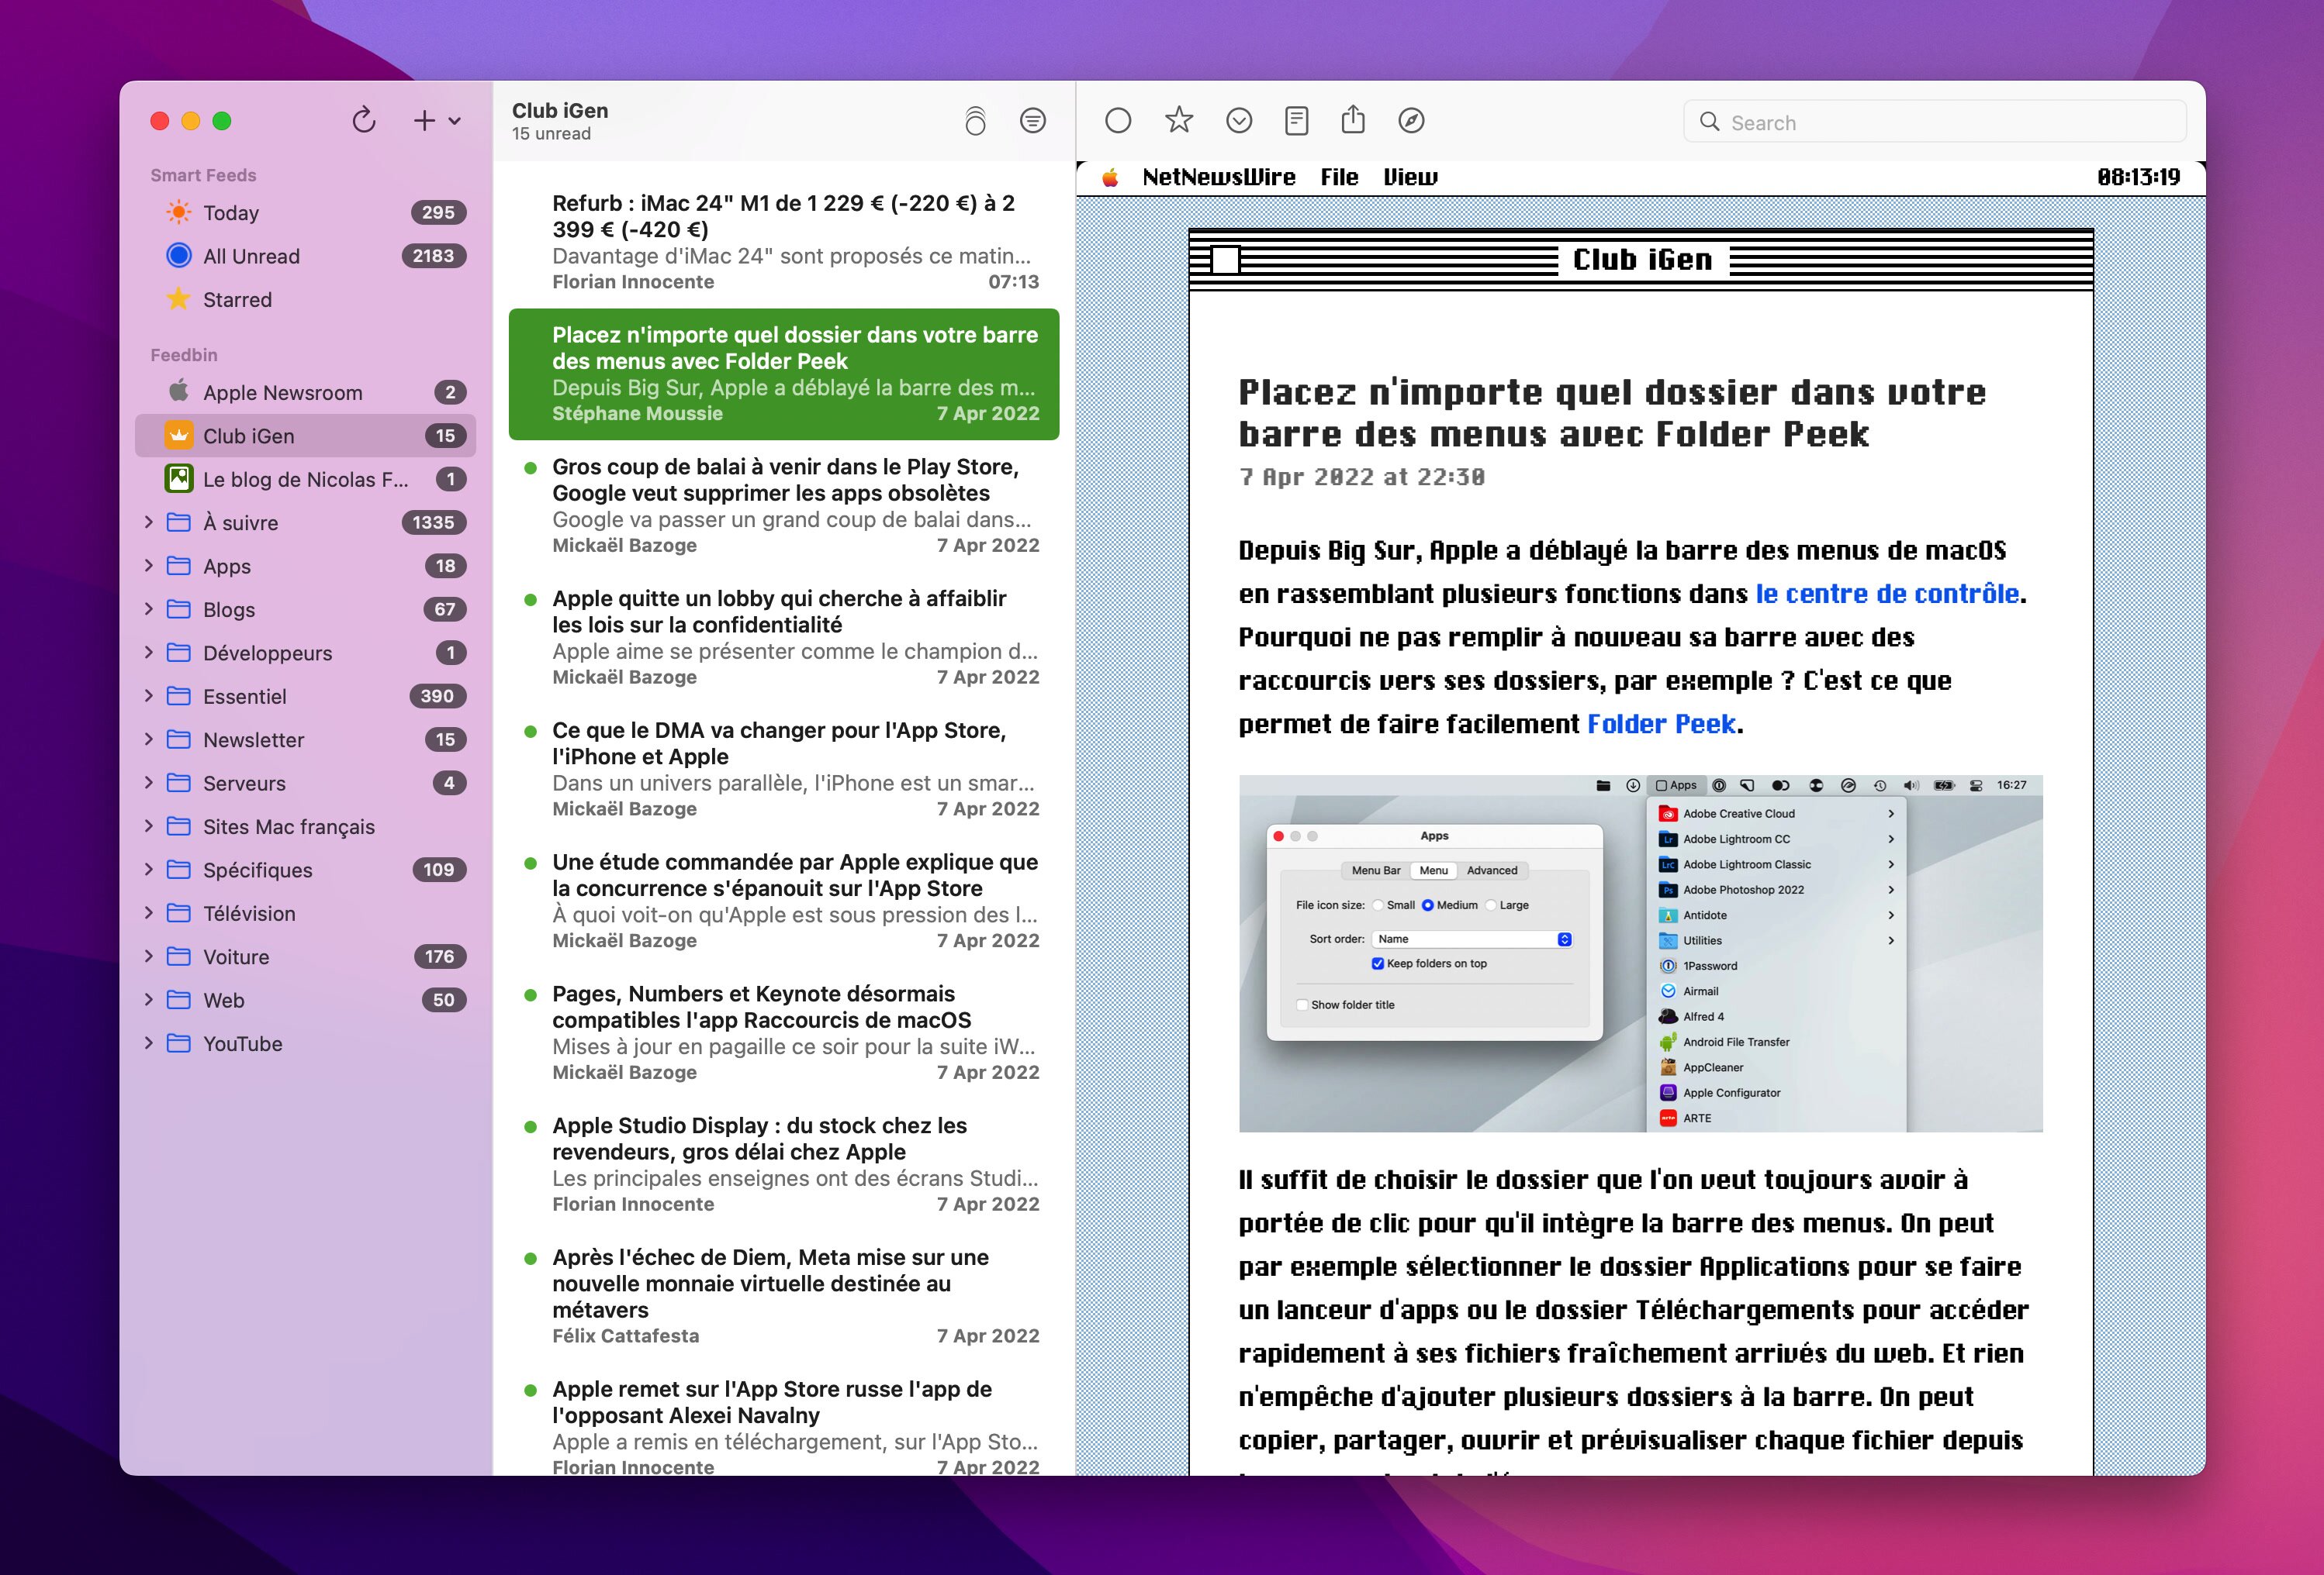Click the next unread arrow icon
This screenshot has height=1575, width=2324.
(1238, 121)
